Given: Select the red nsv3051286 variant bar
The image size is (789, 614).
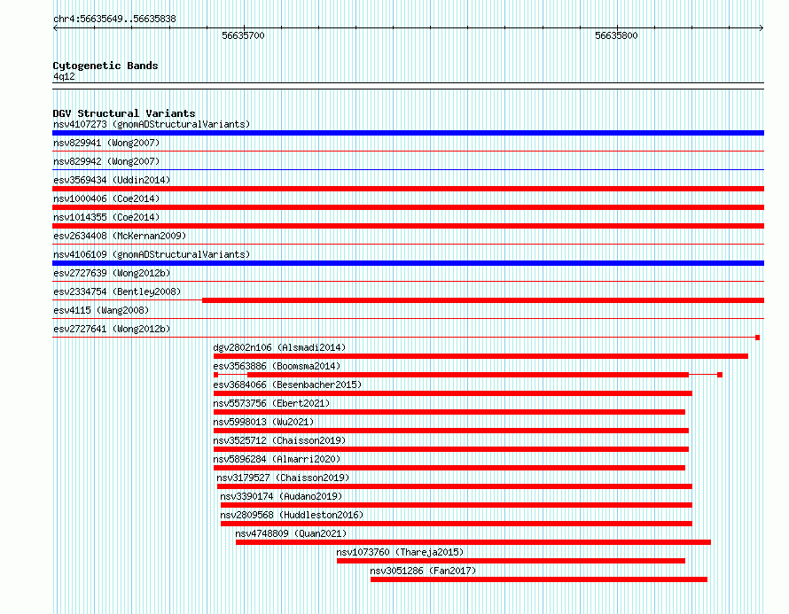Looking at the screenshot, I should pos(538,579).
